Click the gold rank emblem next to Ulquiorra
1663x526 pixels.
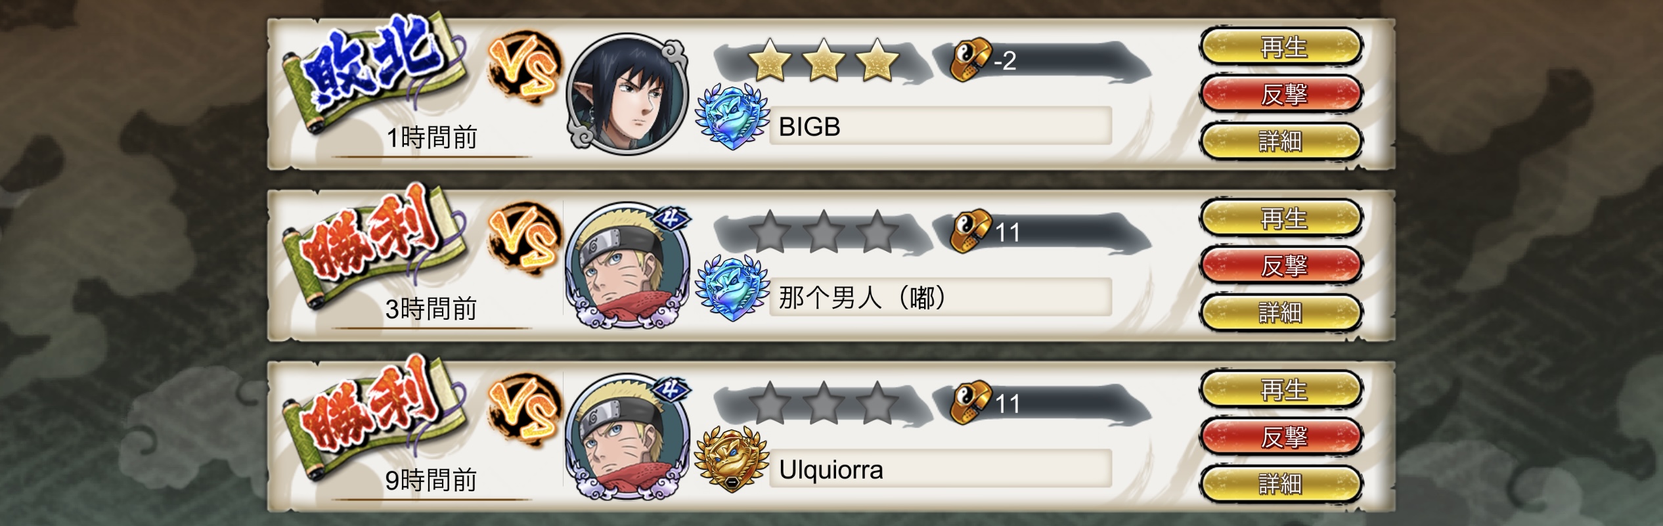pos(732,460)
